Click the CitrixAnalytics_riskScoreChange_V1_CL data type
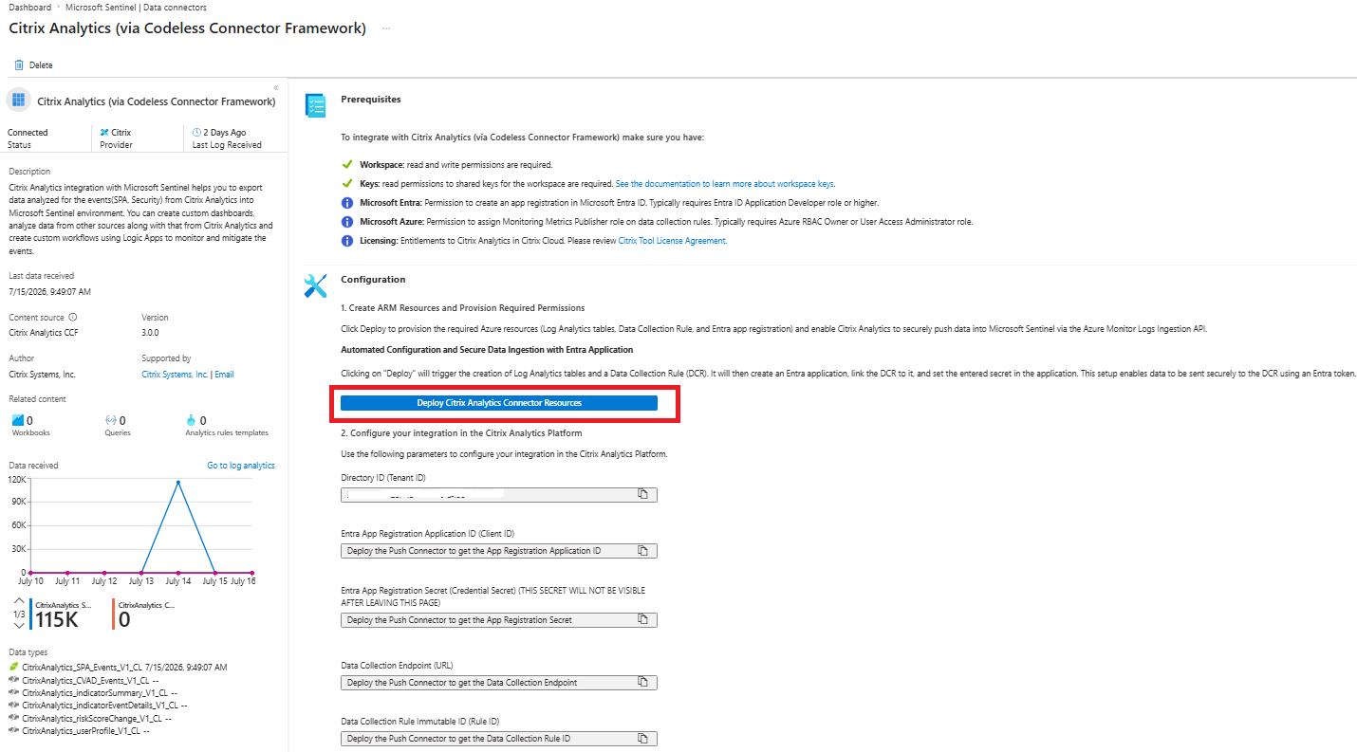Viewport: 1357px width, 752px height. (91, 718)
